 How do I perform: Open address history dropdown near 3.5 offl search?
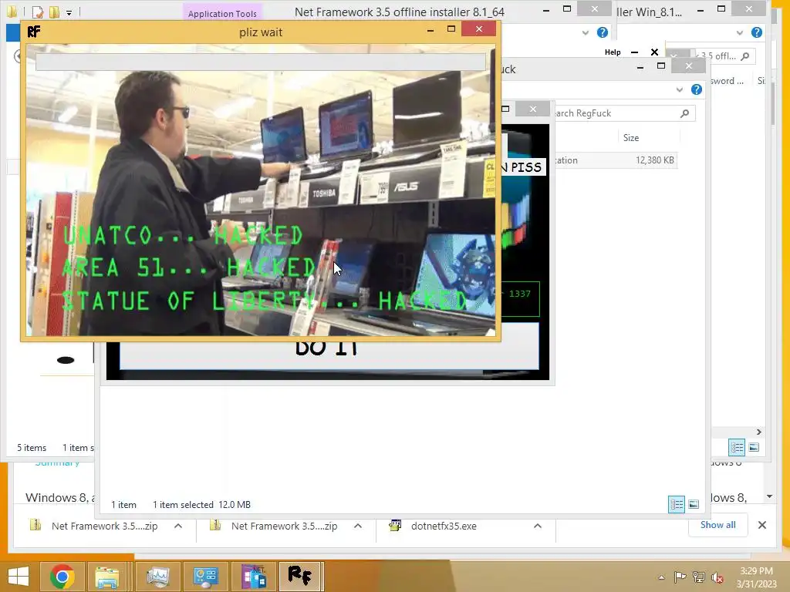click(x=674, y=55)
